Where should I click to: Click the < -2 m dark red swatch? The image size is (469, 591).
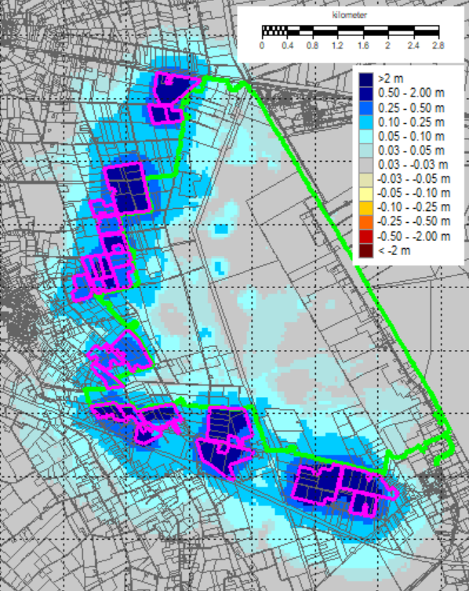coord(365,251)
